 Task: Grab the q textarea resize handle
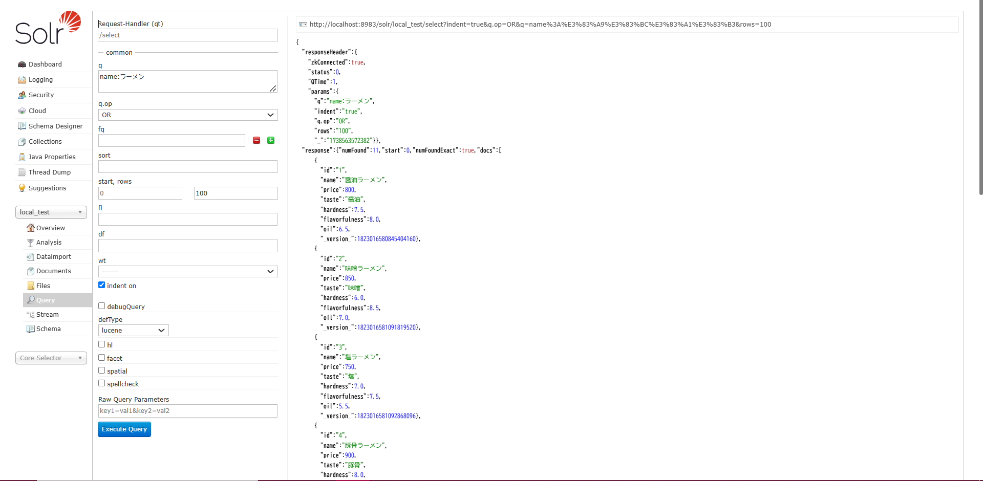point(273,89)
